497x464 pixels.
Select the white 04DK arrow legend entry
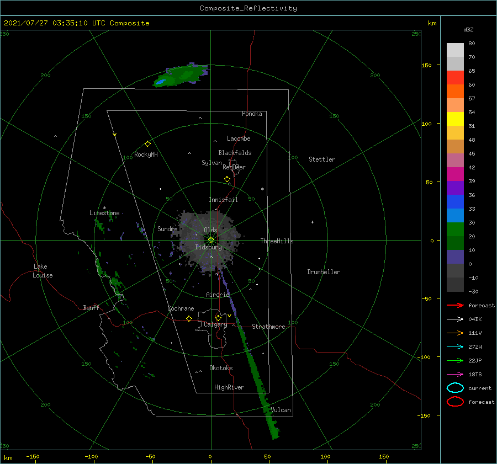coord(455,319)
